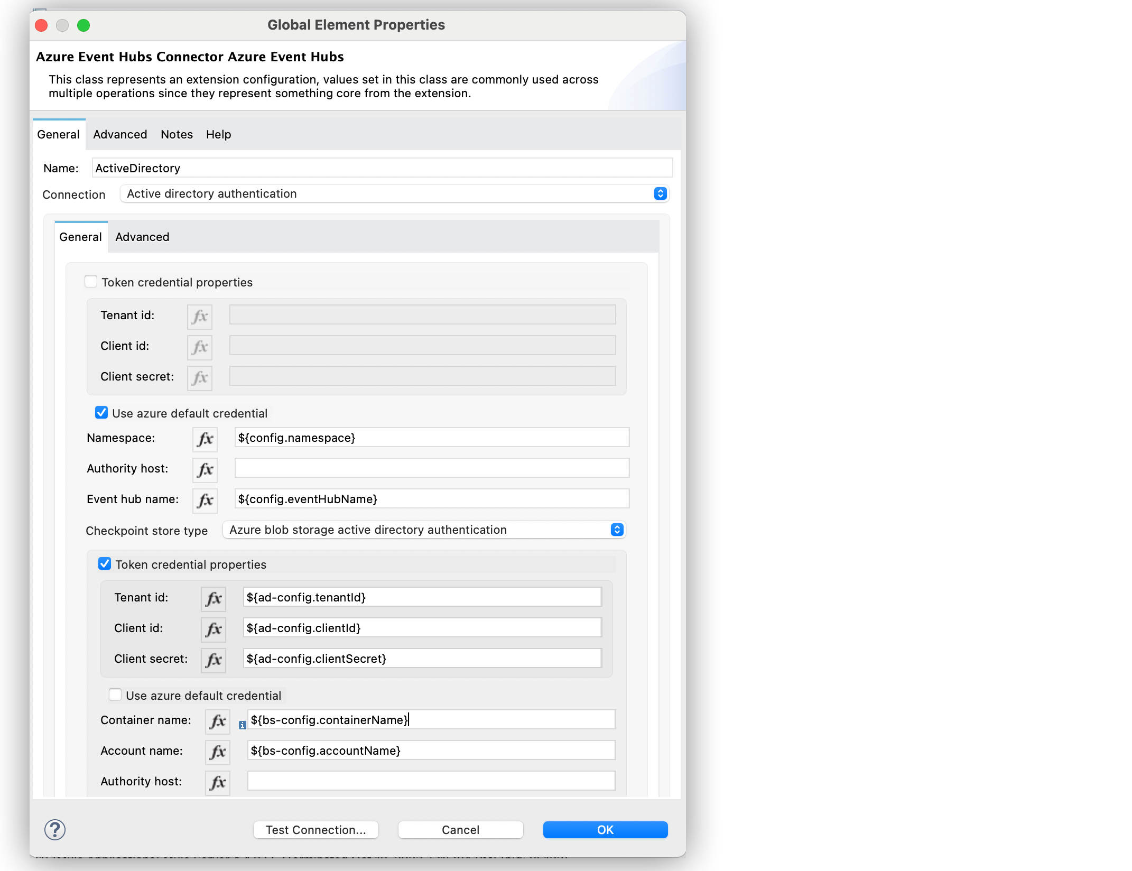This screenshot has height=871, width=1132.
Task: Toggle fx for ad-config Client id
Action: tap(214, 629)
